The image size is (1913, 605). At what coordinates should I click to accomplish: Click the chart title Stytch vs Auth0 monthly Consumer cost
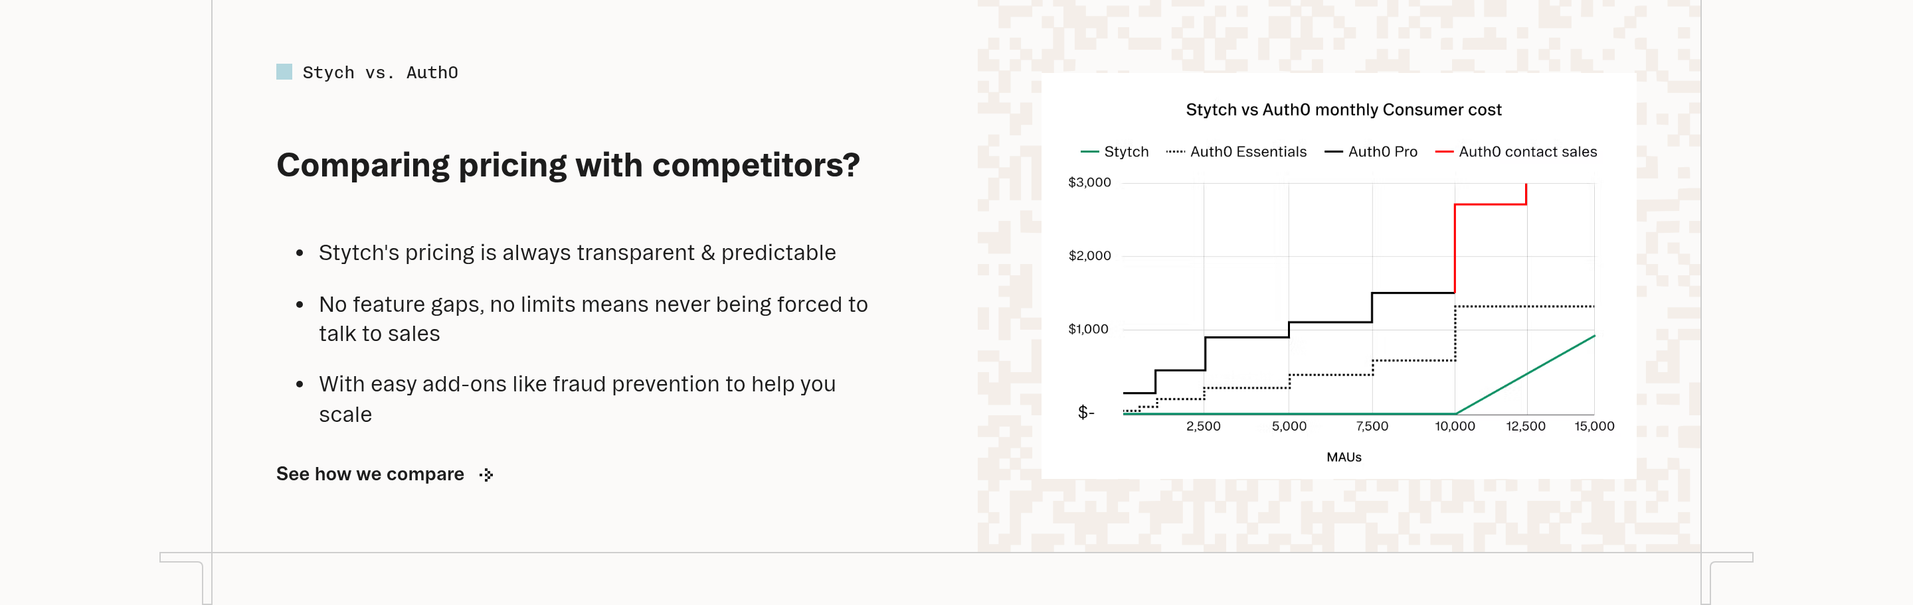(1342, 109)
